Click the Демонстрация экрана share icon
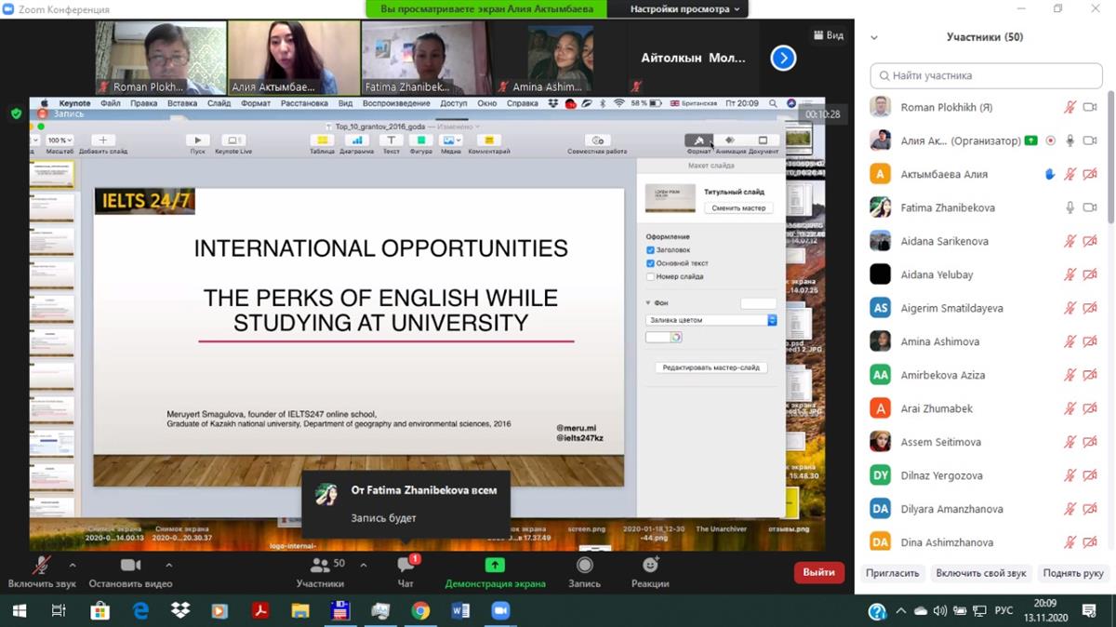Viewport: 1116px width, 627px height. [495, 566]
